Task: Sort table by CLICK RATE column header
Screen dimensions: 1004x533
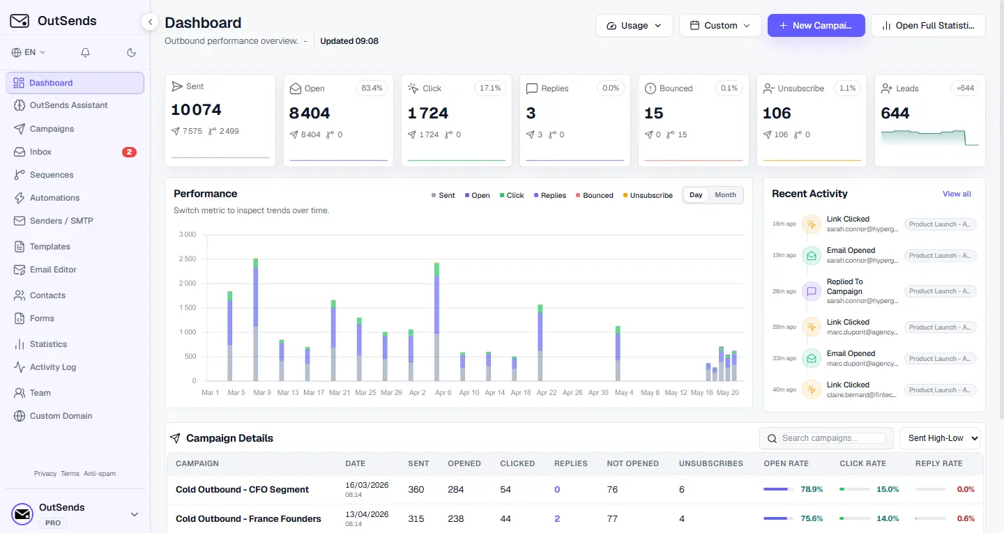Action: (862, 463)
